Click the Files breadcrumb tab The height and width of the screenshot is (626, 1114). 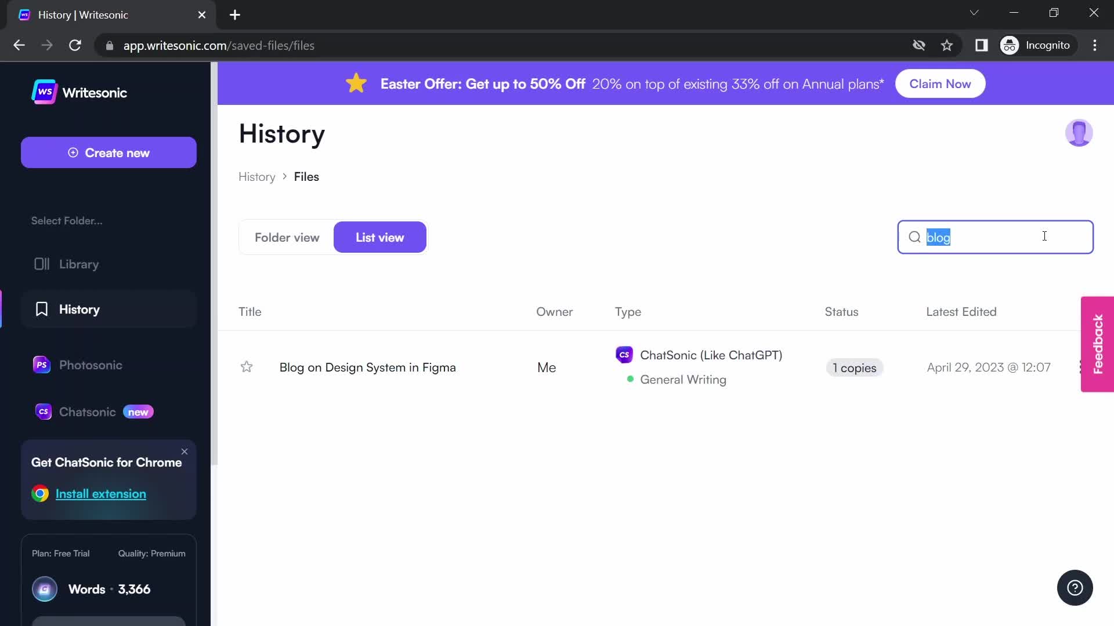coord(307,177)
